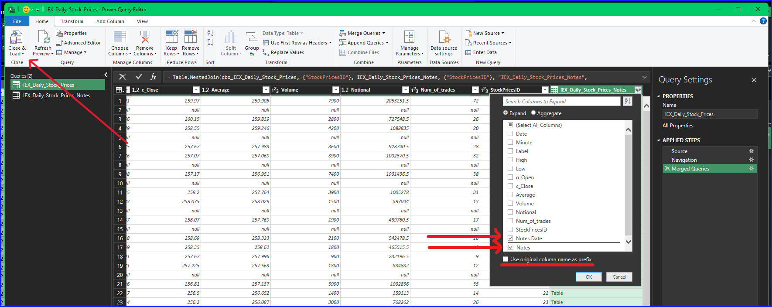772x307 pixels.
Task: Click the Group By icon
Action: (x=252, y=37)
